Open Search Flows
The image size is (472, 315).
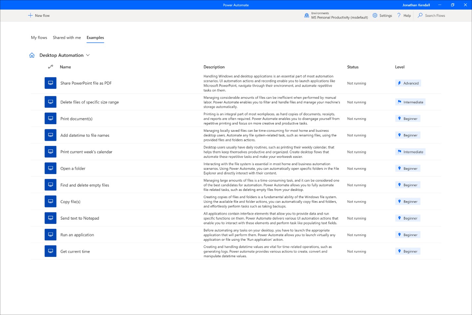point(431,15)
